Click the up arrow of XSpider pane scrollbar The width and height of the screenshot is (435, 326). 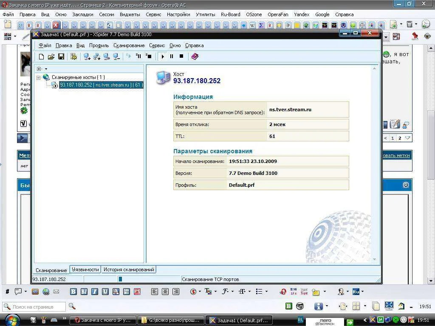click(x=375, y=68)
